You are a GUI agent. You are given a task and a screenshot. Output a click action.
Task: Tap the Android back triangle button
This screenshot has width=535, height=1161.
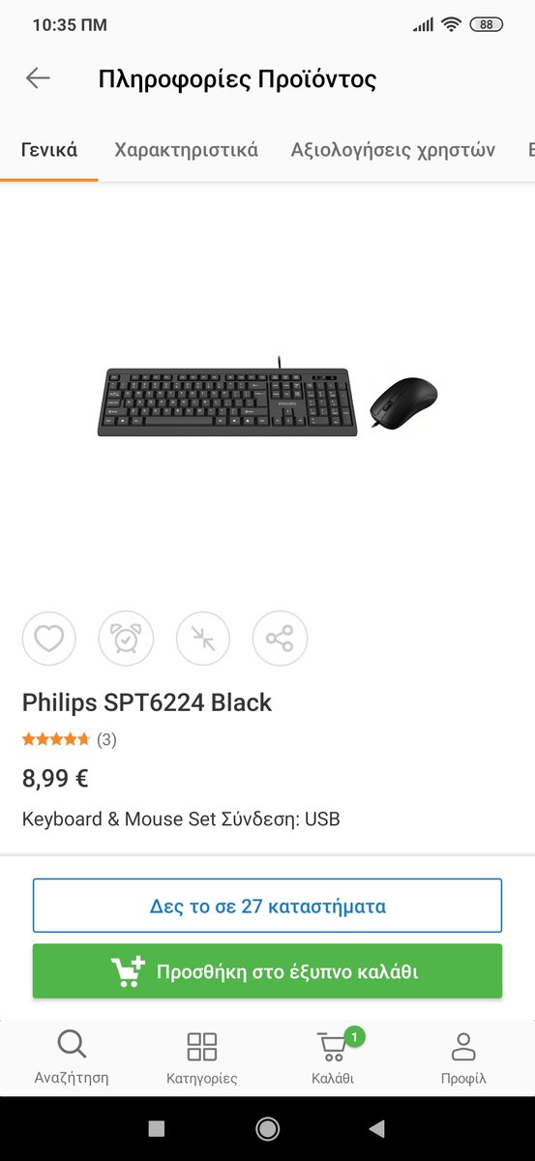(377, 1128)
